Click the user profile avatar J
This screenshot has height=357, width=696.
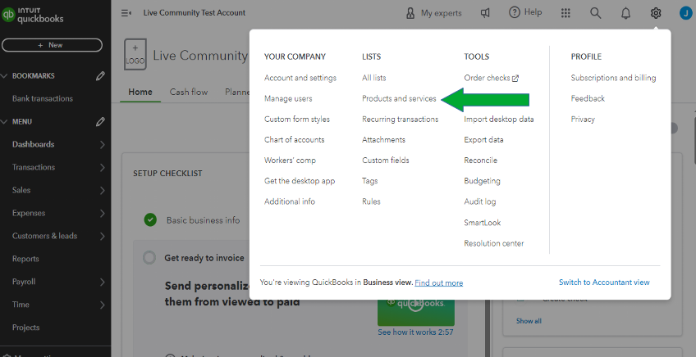pyautogui.click(x=685, y=13)
